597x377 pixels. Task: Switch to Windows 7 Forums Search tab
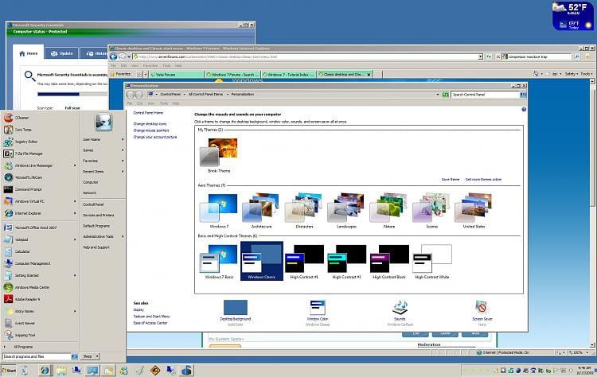tap(232, 75)
